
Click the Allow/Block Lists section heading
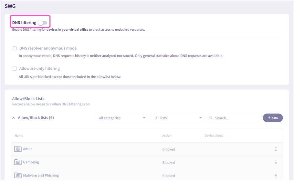pos(28,99)
